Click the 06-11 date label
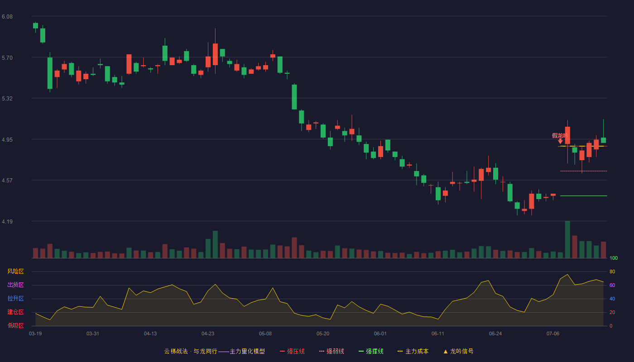Screen dimensions: 634x362 pyautogui.click(x=438, y=333)
